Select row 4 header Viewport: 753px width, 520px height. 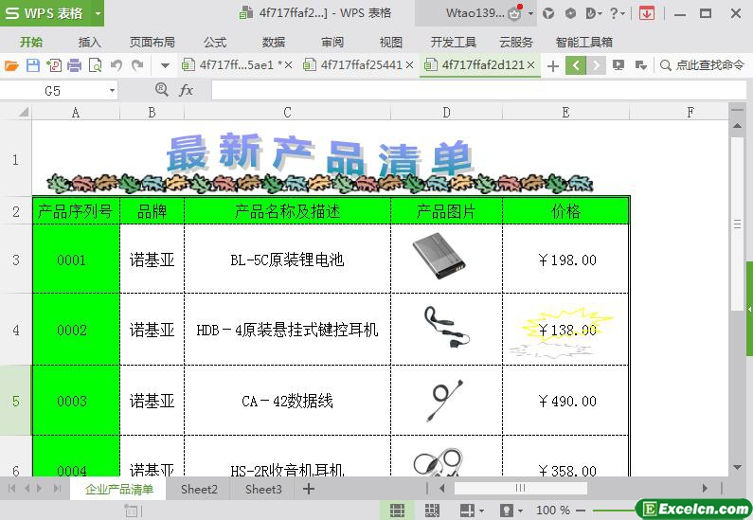[x=16, y=330]
